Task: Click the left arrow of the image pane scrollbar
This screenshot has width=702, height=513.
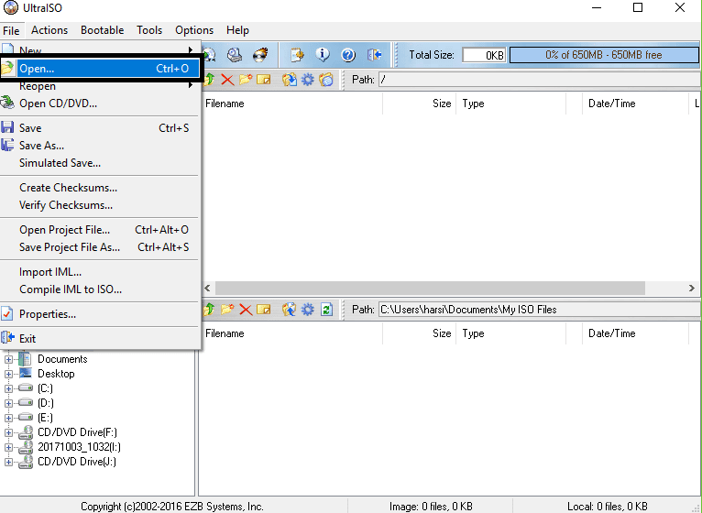Action: pos(207,288)
